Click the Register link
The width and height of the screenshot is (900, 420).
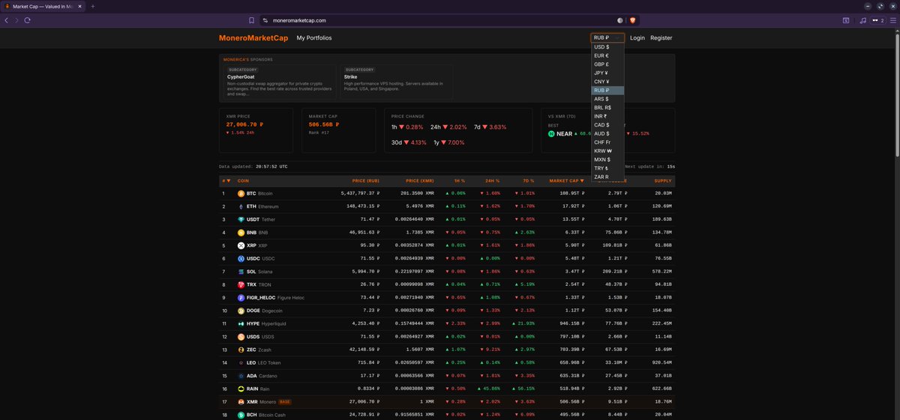point(661,37)
